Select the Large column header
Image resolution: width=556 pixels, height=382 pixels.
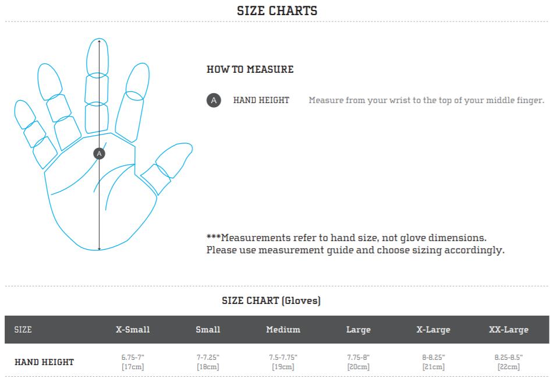click(359, 330)
